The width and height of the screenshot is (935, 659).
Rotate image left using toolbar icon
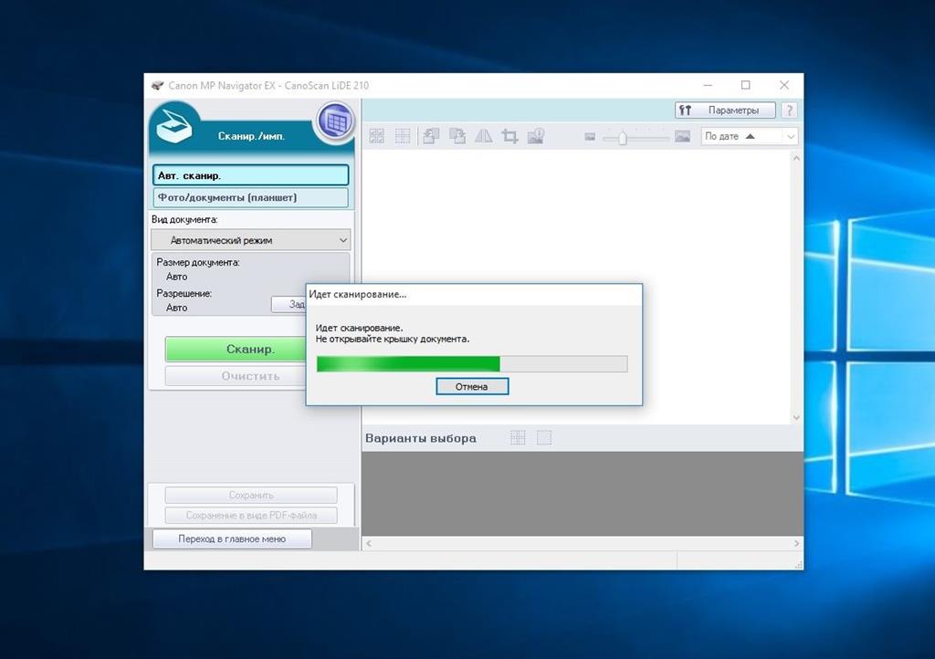(x=431, y=136)
